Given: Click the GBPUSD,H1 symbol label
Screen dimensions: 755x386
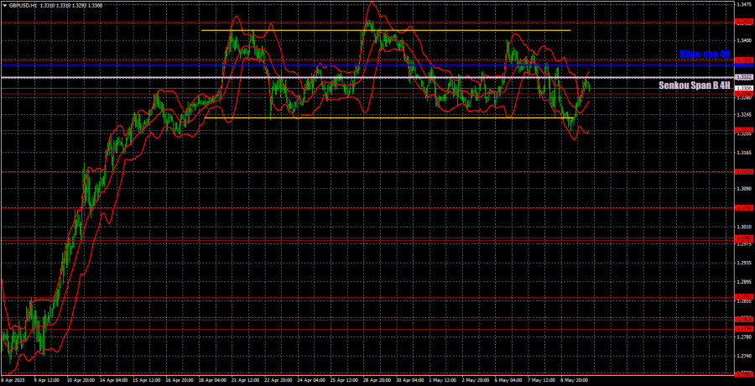Looking at the screenshot, I should 23,5.
